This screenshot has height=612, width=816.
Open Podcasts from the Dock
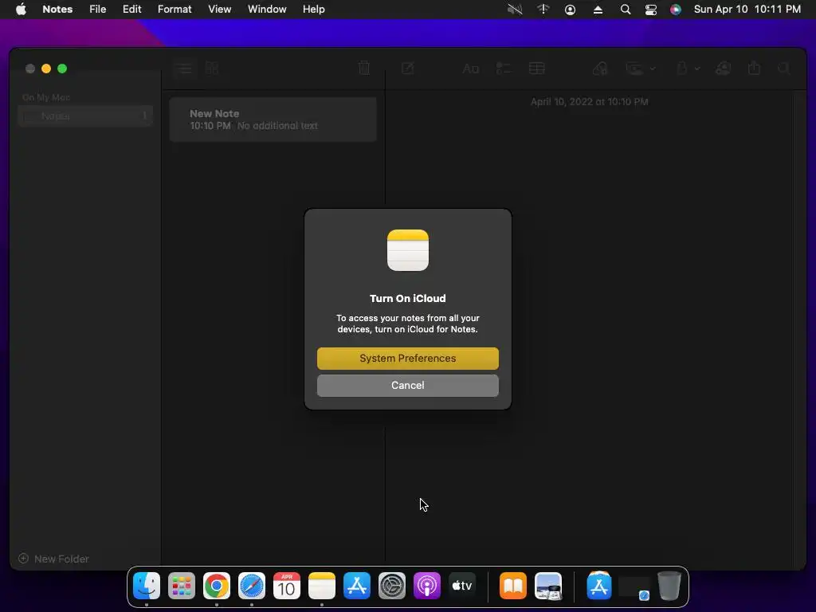tap(427, 586)
